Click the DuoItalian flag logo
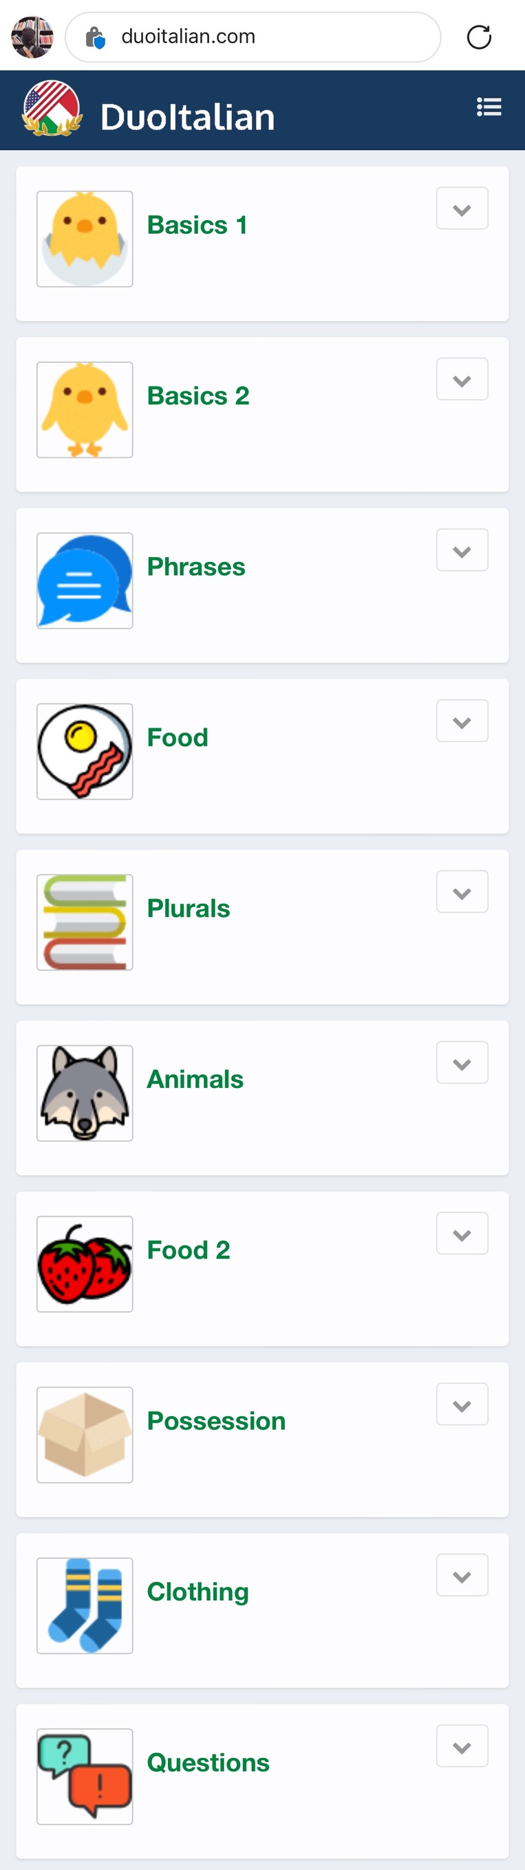This screenshot has height=1870, width=525. [x=51, y=108]
